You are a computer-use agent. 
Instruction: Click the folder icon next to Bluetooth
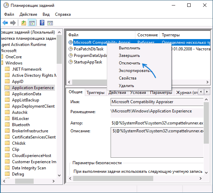7,124
